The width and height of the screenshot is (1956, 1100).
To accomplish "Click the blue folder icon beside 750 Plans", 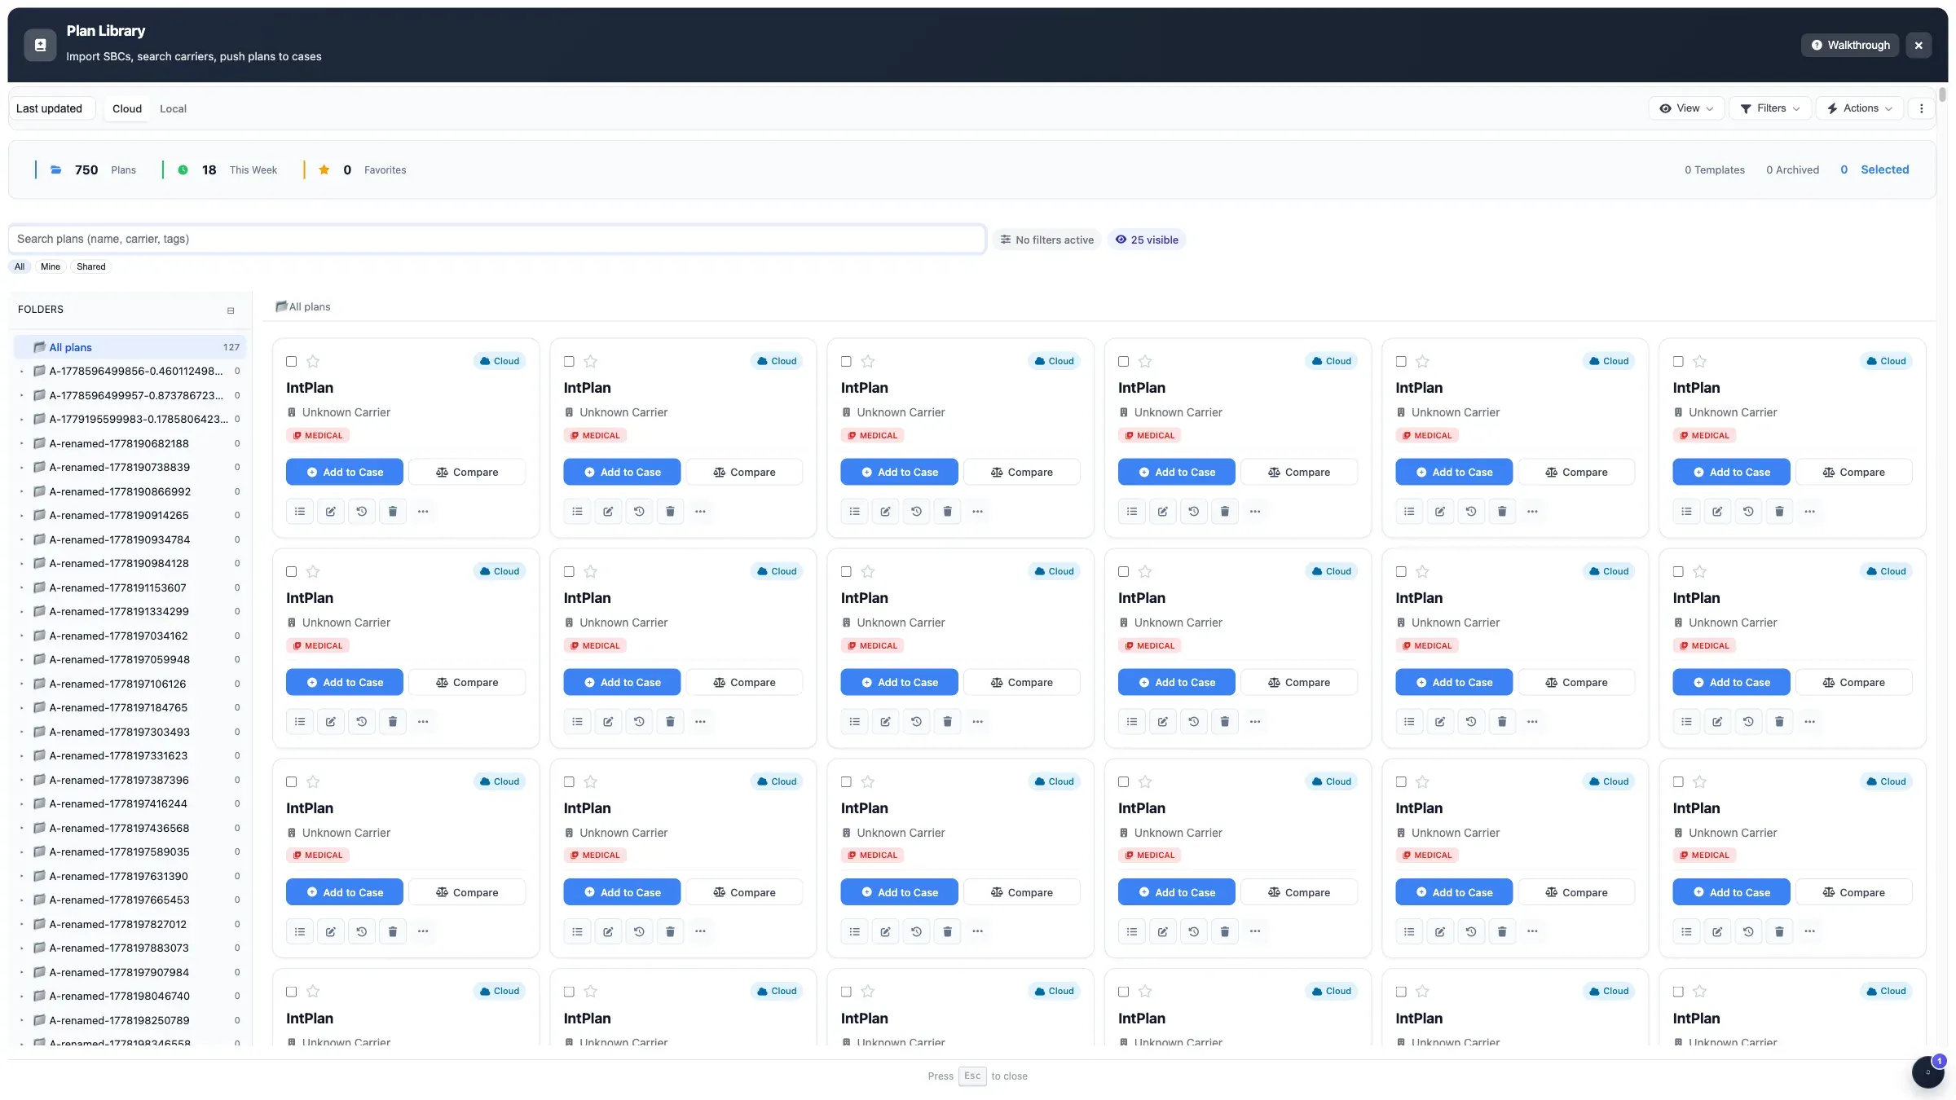I will click(56, 169).
